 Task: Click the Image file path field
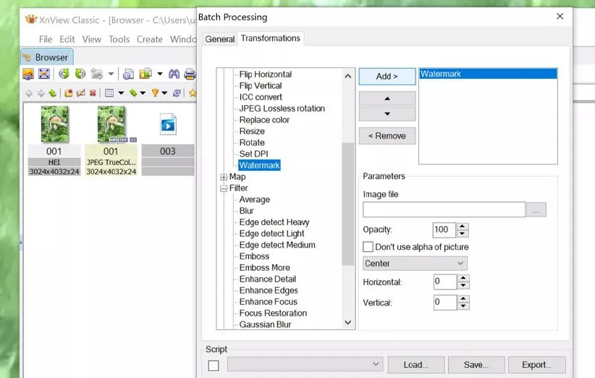(x=444, y=210)
